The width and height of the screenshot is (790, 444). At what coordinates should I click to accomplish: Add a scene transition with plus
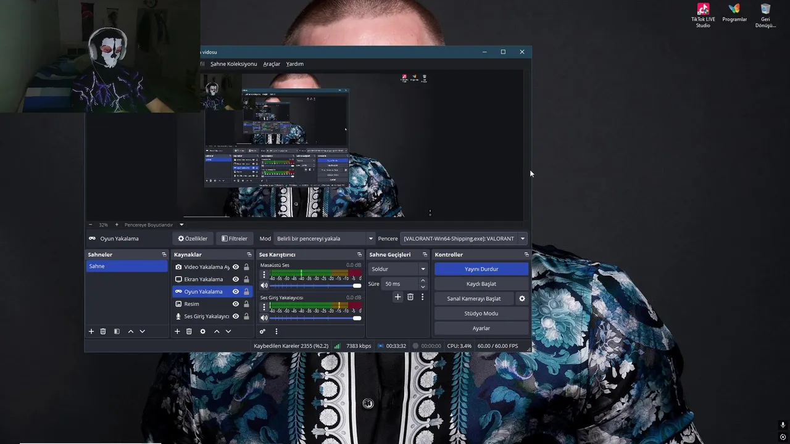pyautogui.click(x=397, y=297)
